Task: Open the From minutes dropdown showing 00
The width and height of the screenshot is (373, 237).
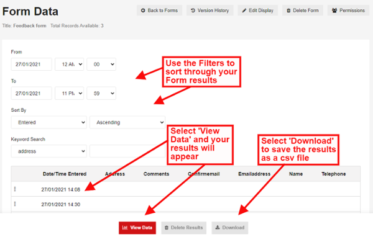Action: [101, 65]
